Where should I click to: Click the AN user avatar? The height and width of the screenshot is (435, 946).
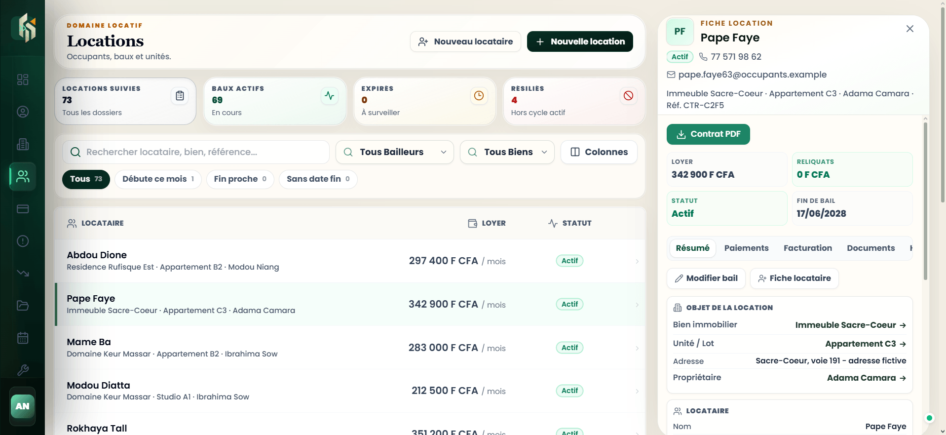(23, 406)
